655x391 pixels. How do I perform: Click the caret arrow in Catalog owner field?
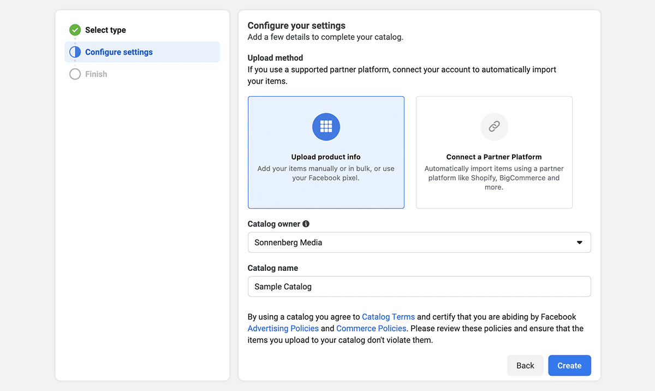point(580,242)
